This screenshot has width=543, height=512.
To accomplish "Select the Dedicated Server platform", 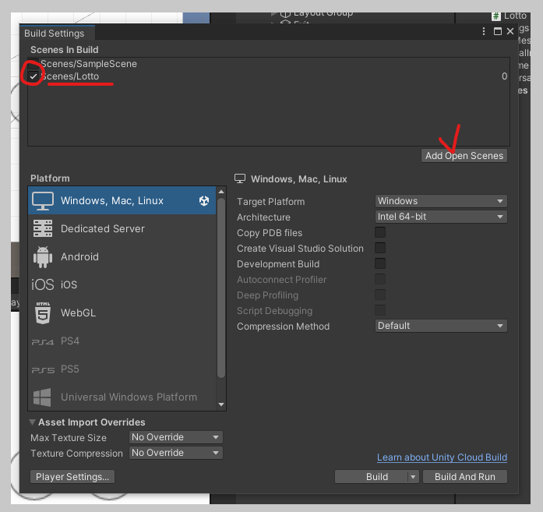I will pyautogui.click(x=122, y=228).
